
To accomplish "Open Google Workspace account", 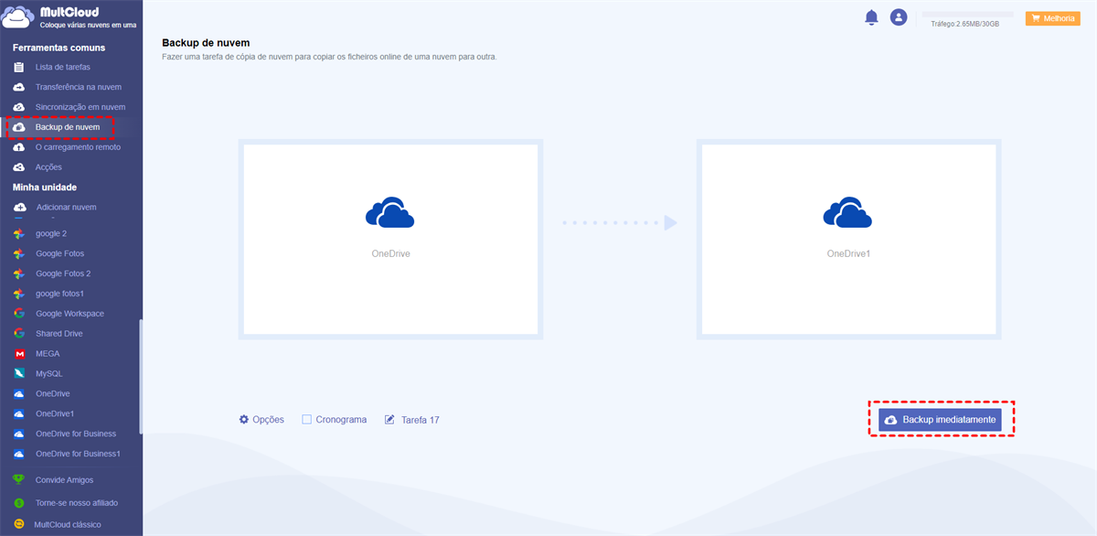I will click(x=71, y=314).
